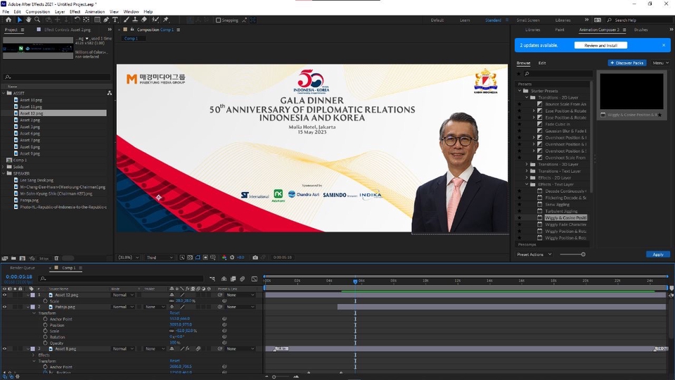Hide the Asset 12.png layer in timeline
The width and height of the screenshot is (675, 380).
(5, 295)
